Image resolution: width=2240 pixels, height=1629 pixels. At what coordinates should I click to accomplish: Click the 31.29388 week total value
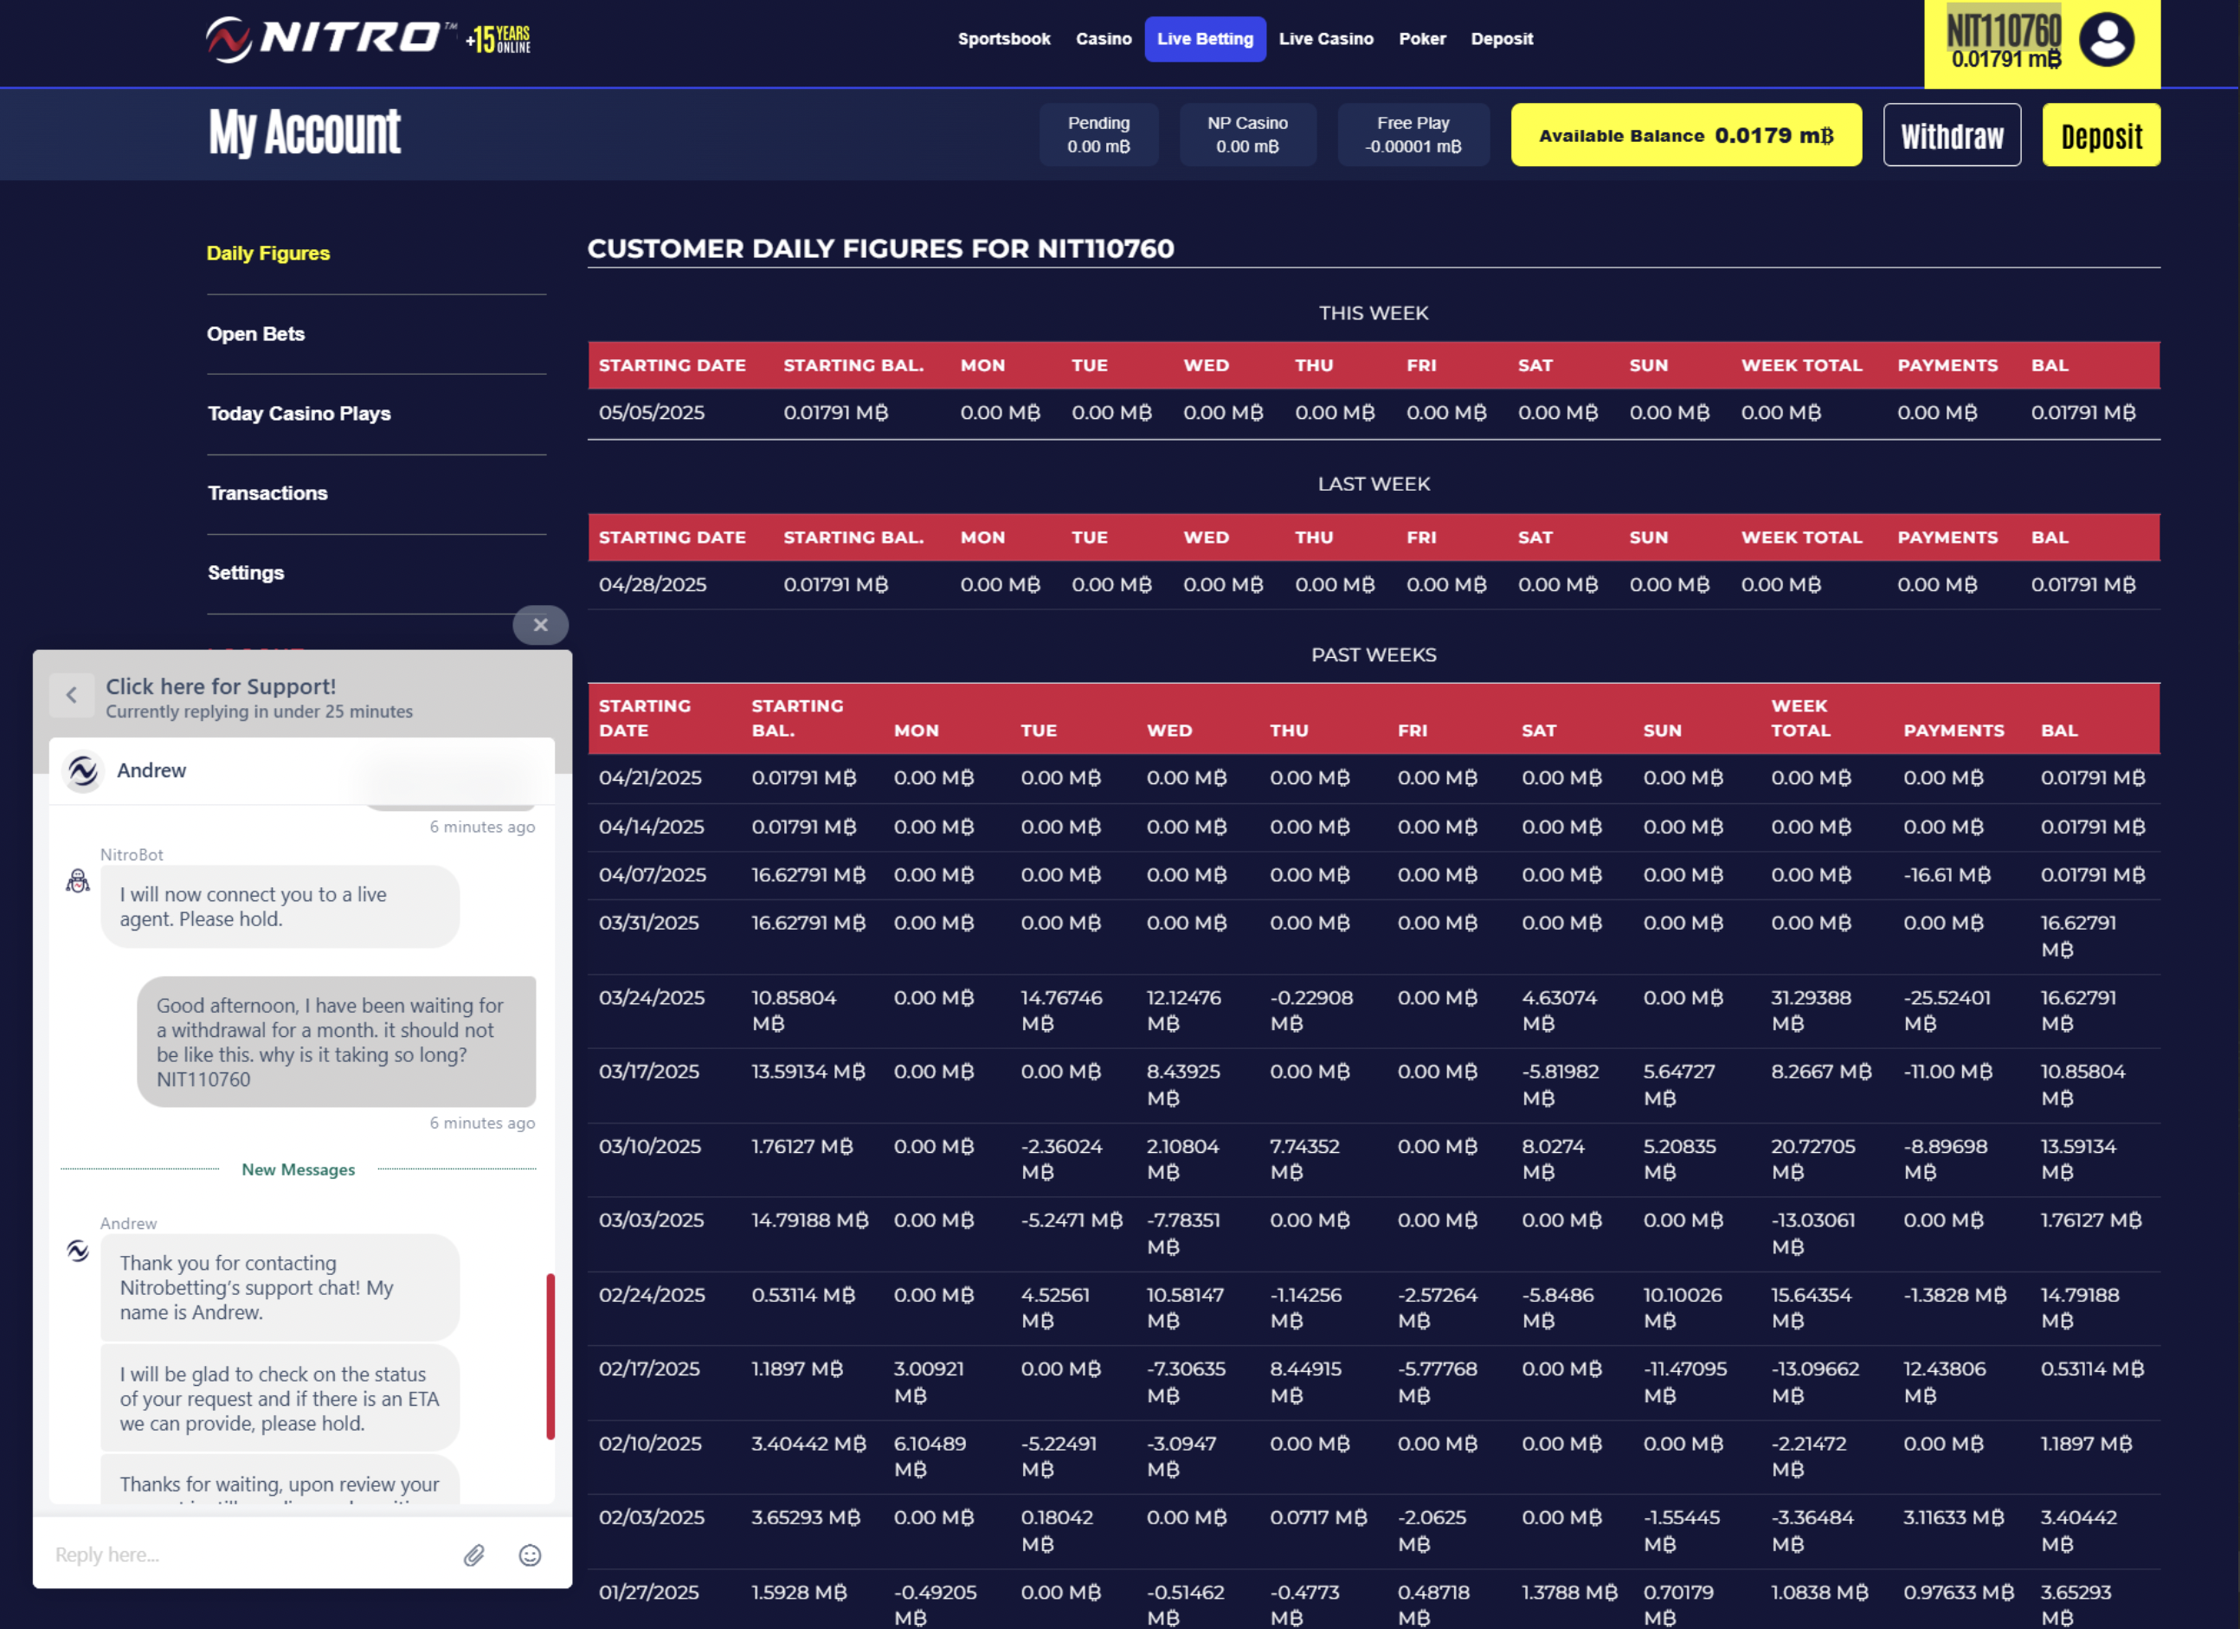point(1812,1011)
